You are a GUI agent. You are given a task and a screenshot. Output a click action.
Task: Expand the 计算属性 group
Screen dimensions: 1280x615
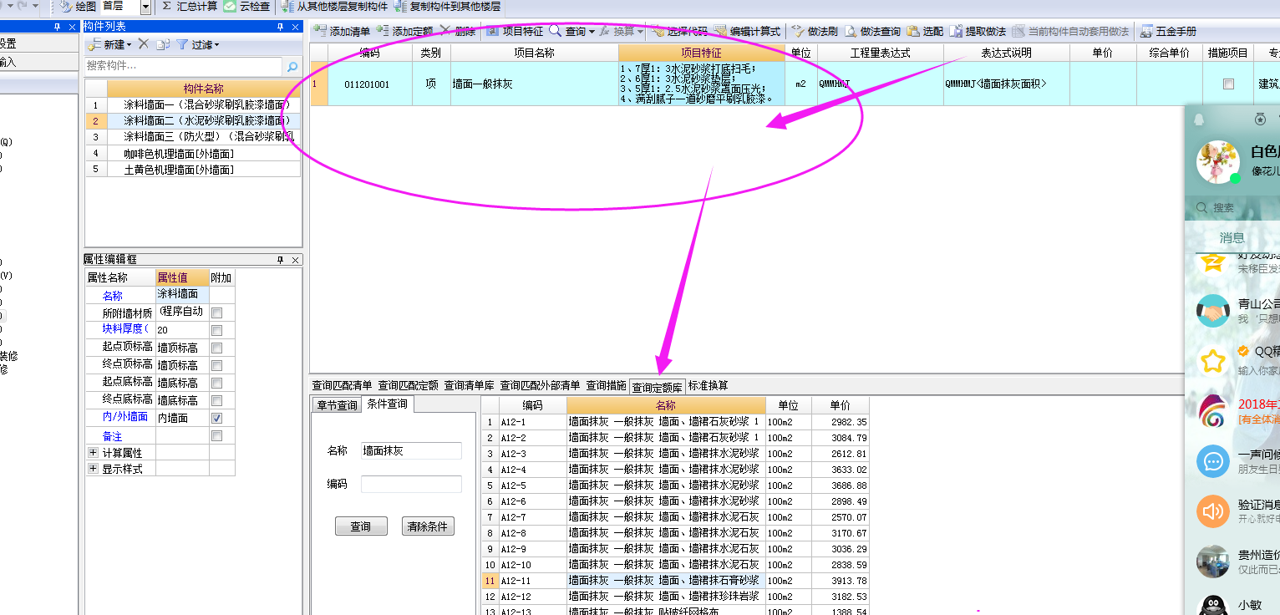[93, 453]
